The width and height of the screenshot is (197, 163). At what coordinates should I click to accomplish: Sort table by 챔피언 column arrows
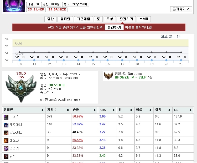click(42, 110)
